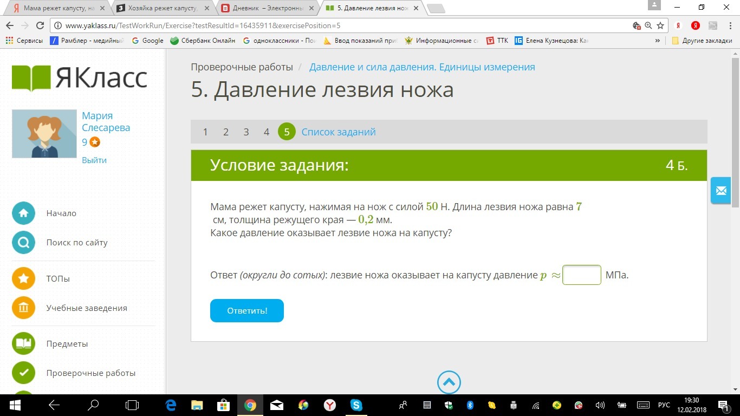Bookmark page with the star icon
Viewport: 740px width, 416px height.
660,25
